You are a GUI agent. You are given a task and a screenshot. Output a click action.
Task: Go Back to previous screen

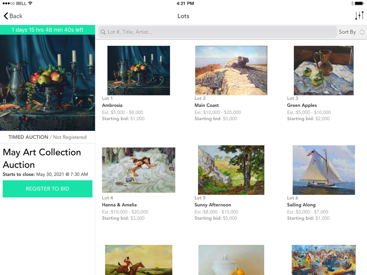click(x=13, y=16)
